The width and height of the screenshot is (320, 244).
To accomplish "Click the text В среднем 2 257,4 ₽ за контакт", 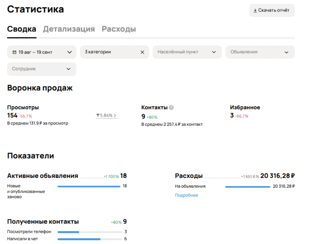I will 172,124.
